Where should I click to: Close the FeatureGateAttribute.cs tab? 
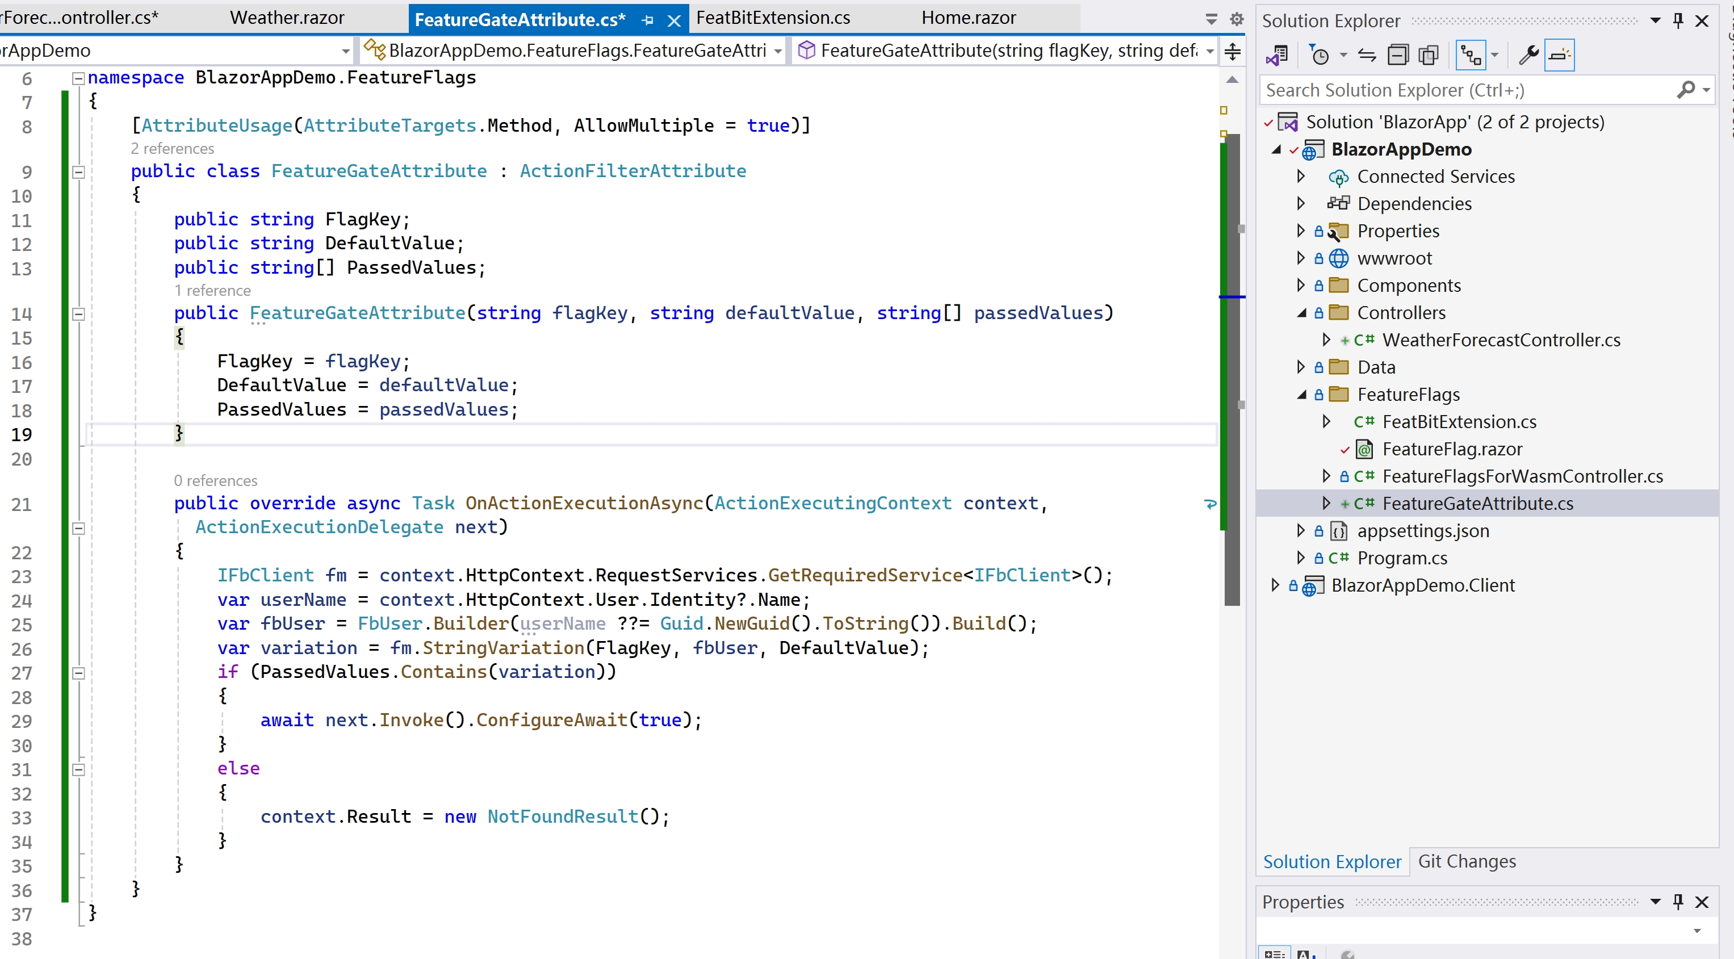click(x=674, y=21)
